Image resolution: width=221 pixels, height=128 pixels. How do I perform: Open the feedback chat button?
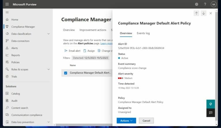click(x=211, y=113)
